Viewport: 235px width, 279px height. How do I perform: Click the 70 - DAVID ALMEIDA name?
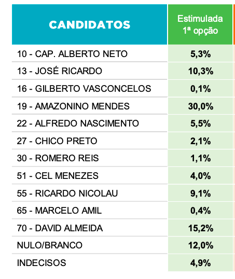(60, 228)
